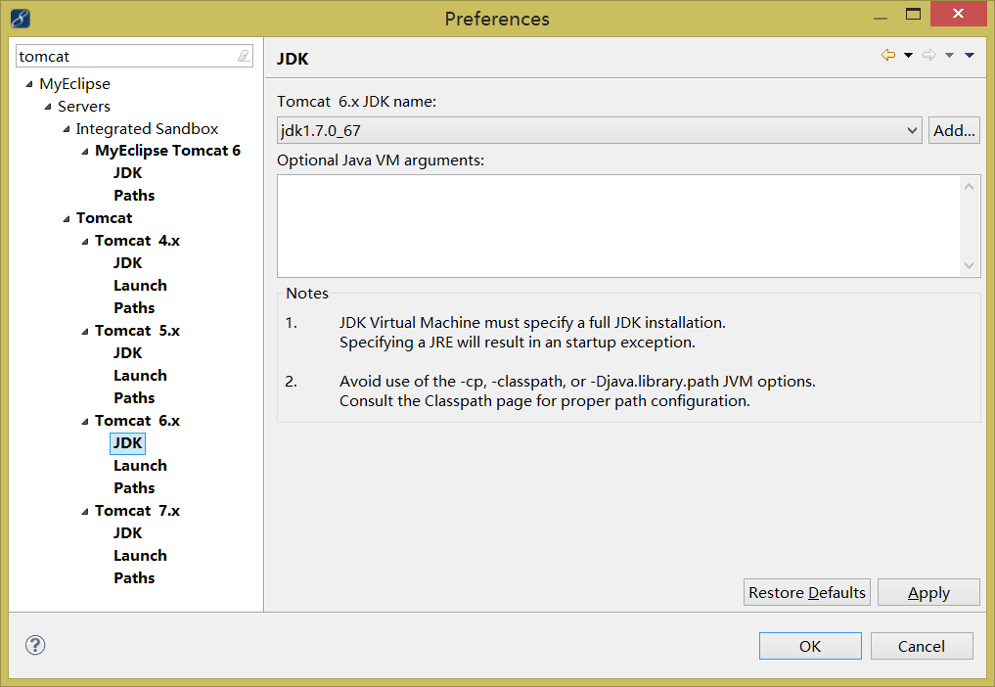Select Tomcat 6.x item

[x=137, y=421]
